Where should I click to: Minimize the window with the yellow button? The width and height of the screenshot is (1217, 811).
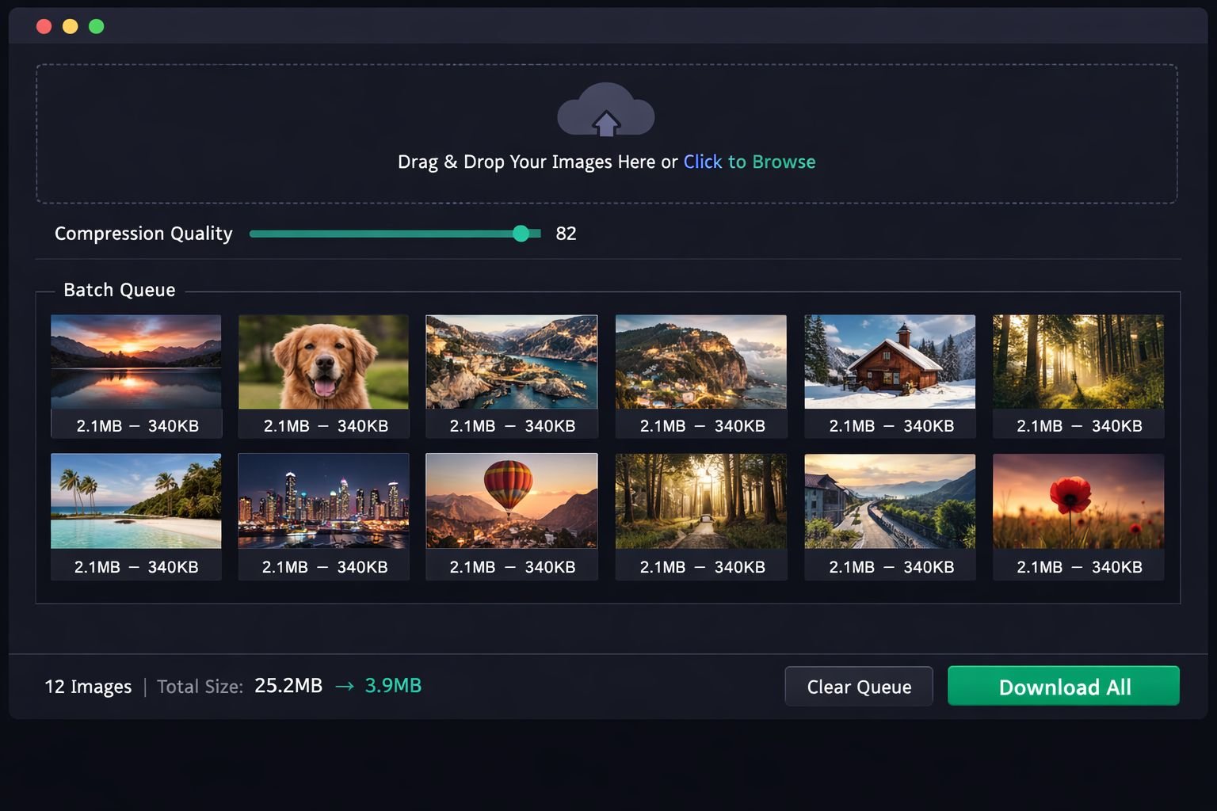71,26
